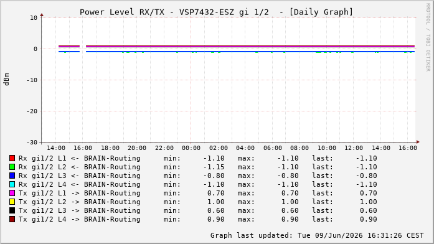Click the 22:00 x-axis time label
The image size is (434, 244).
click(x=164, y=148)
